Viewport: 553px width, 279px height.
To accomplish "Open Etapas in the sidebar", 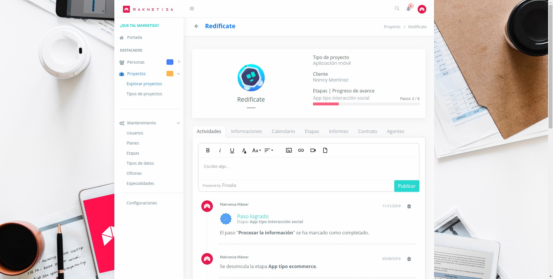I will click(133, 153).
